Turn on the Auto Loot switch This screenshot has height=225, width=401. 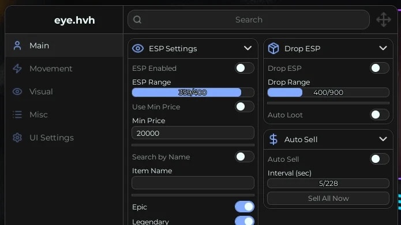tap(380, 115)
